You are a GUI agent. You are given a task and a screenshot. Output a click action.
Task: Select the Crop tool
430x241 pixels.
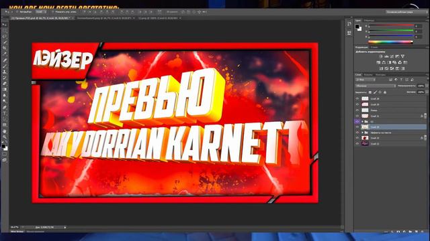5,48
